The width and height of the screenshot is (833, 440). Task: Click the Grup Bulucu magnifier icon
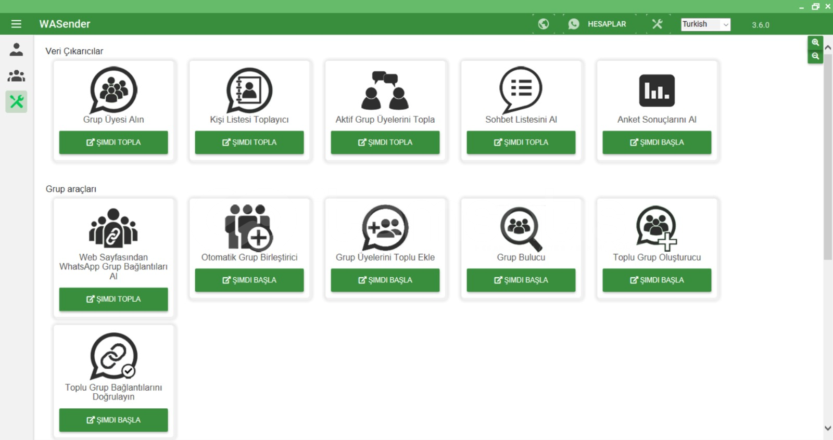tap(521, 228)
